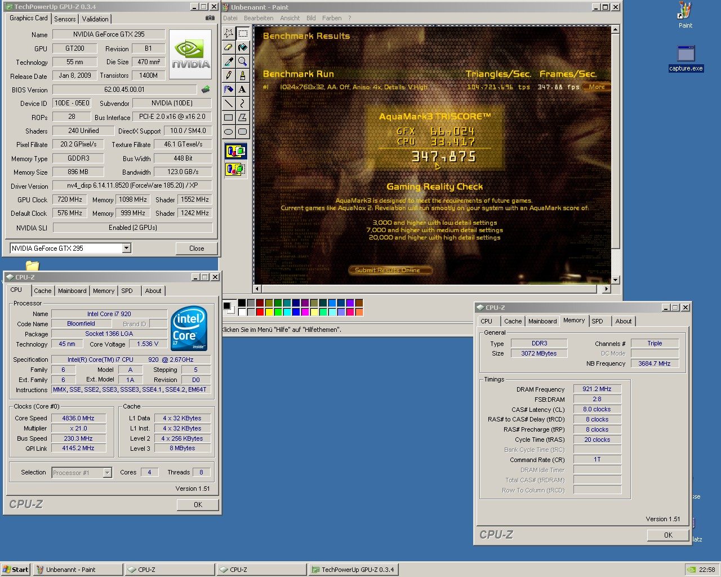Click the Core Speed value 4836.0 MHz
Image resolution: width=721 pixels, height=577 pixels.
(78, 418)
